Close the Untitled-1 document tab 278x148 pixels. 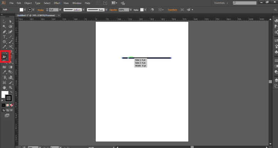point(59,15)
